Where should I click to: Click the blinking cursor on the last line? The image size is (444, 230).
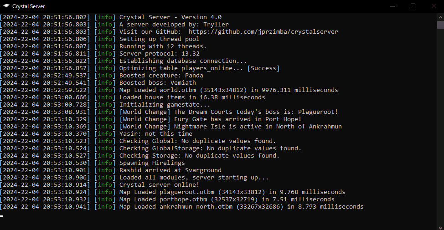2,216
